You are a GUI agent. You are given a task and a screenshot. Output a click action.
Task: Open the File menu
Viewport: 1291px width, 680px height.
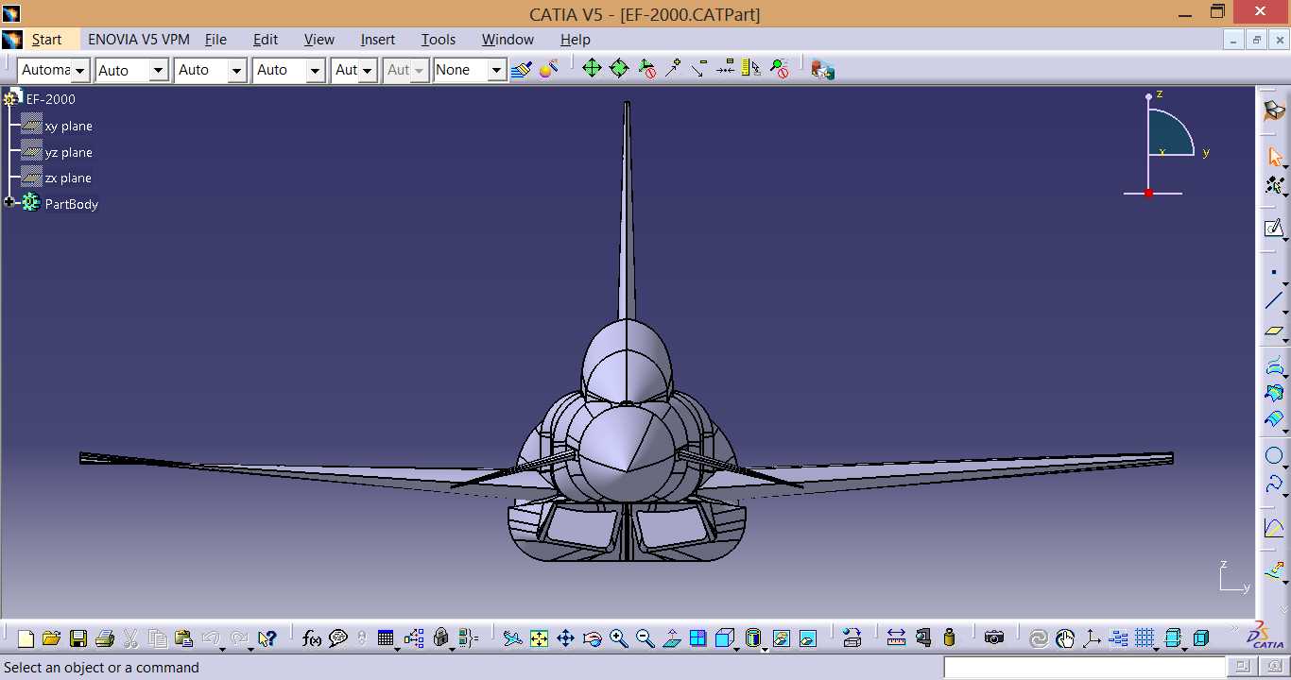[x=216, y=40]
